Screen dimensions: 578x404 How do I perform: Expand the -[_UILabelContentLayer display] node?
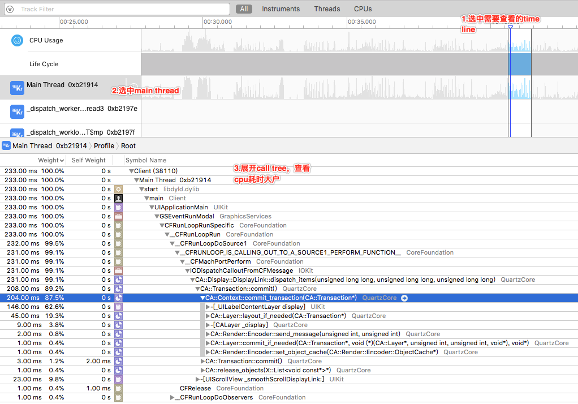208,307
